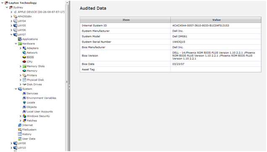Collapse the Hardware branch
The width and height of the screenshot is (267, 152).
point(16,44)
